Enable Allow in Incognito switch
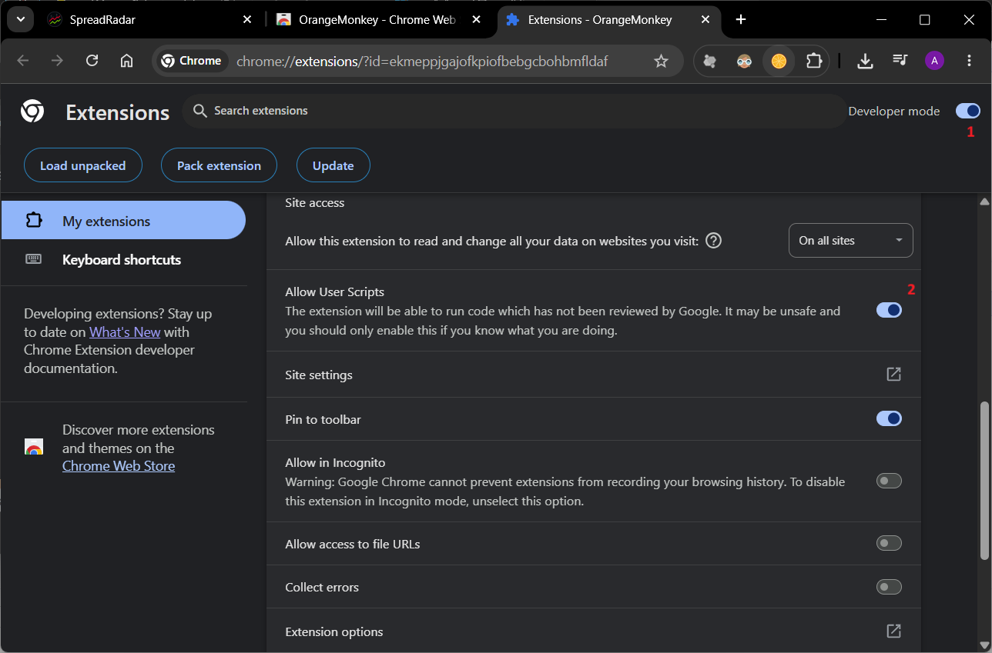992x653 pixels. (889, 481)
